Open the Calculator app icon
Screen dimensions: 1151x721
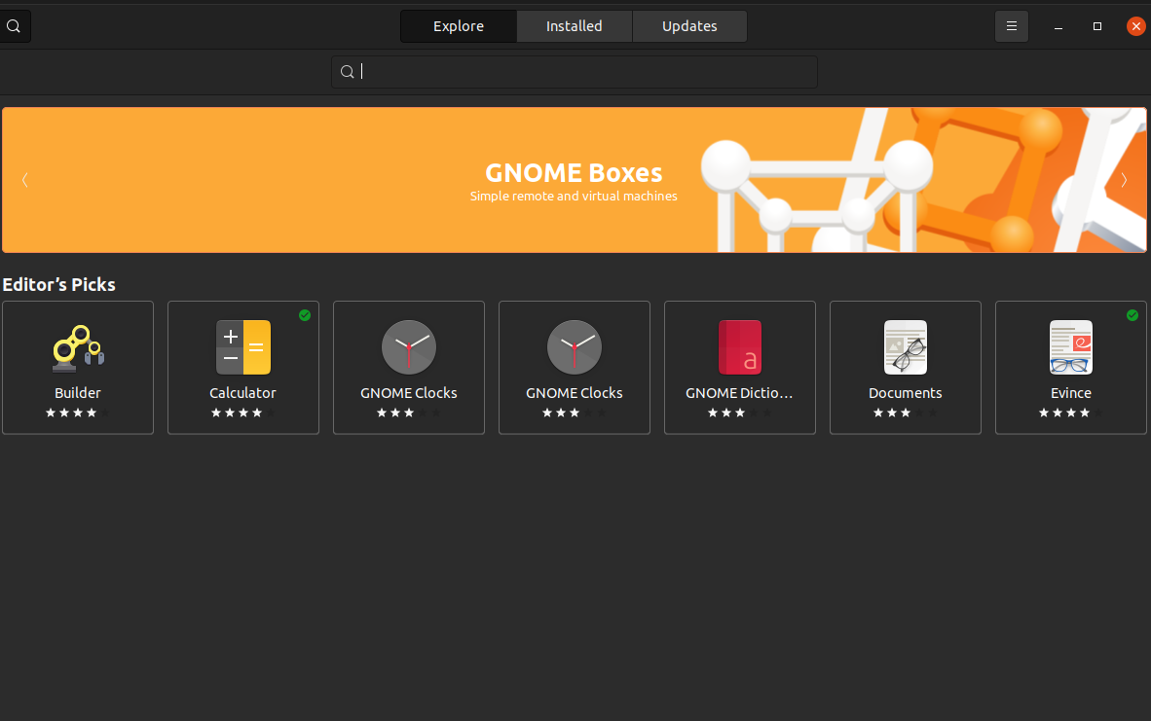coord(243,347)
